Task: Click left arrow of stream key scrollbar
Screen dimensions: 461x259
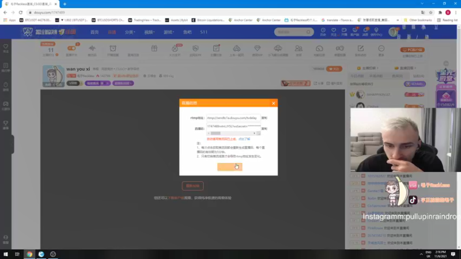Action: click(x=209, y=134)
